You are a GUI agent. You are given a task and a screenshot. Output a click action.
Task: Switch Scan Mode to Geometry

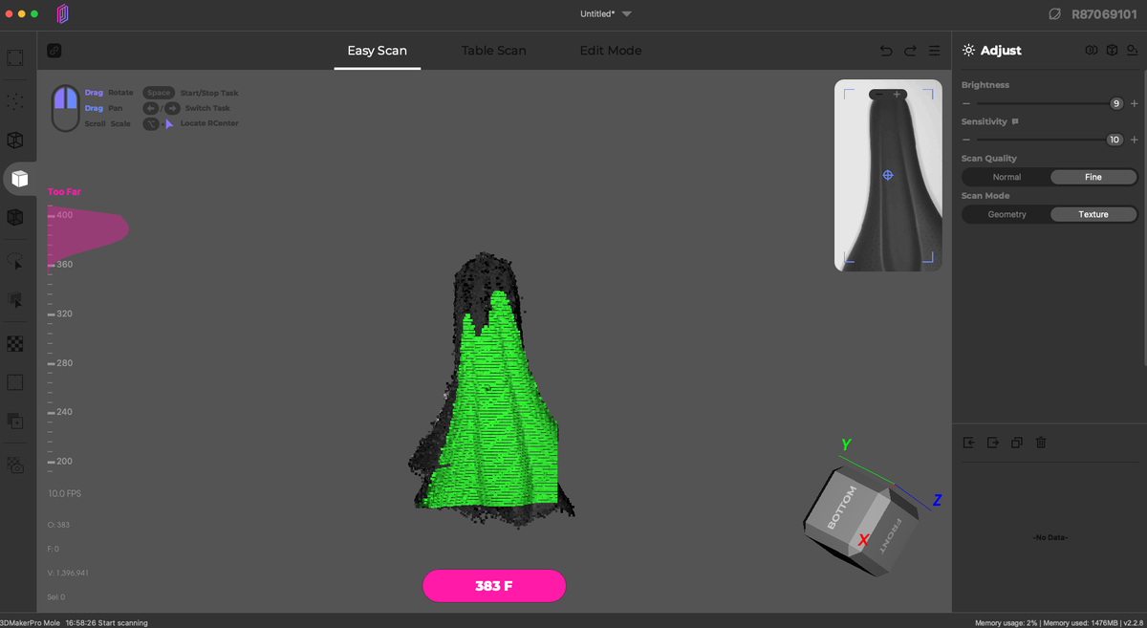point(1007,214)
